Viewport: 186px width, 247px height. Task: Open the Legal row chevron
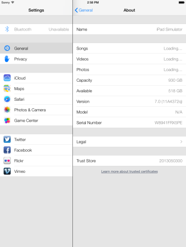pyautogui.click(x=181, y=142)
